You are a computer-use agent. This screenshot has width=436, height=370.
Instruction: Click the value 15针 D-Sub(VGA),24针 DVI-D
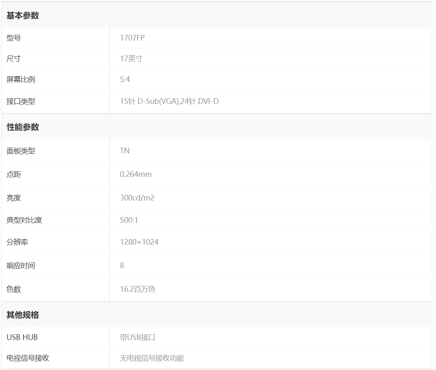(170, 101)
